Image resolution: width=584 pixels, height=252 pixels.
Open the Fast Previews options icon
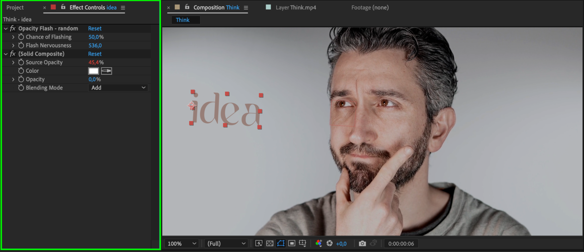[259, 244]
